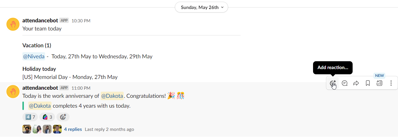This screenshot has height=139, width=398.
Task: Click smiley add-reaction button beside existing reactions
Action: pyautogui.click(x=63, y=117)
